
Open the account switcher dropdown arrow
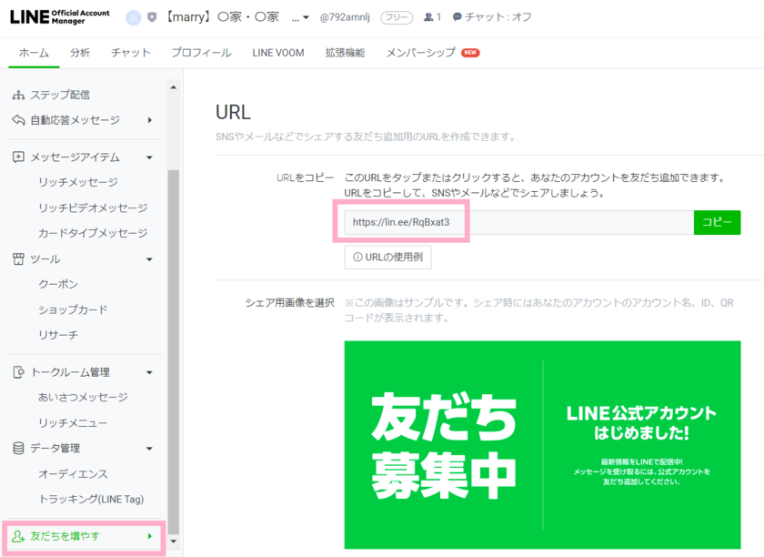[306, 18]
